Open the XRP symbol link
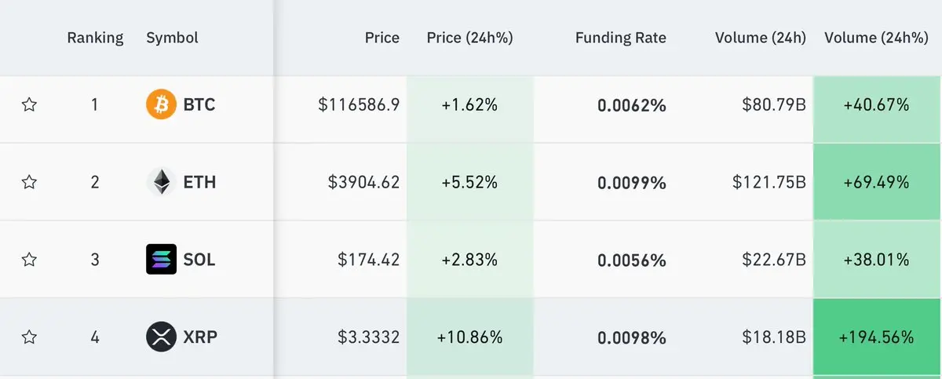Image resolution: width=942 pixels, height=379 pixels. 200,337
